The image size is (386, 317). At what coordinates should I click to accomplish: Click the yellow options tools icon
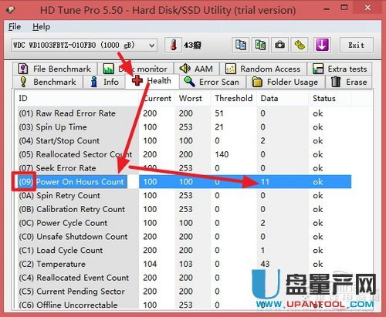click(300, 46)
